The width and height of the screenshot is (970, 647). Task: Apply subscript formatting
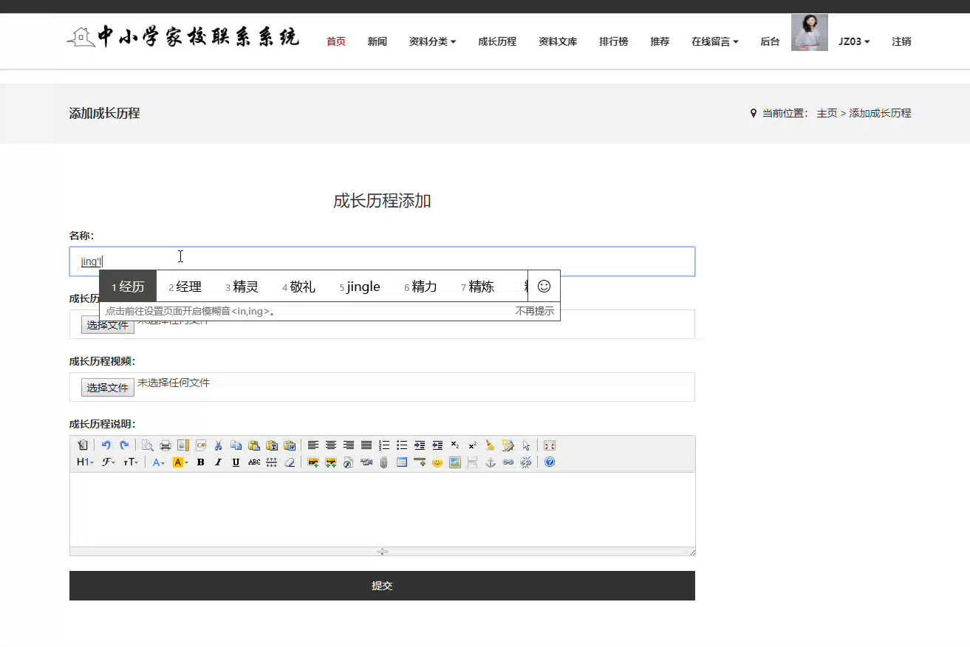tap(455, 445)
